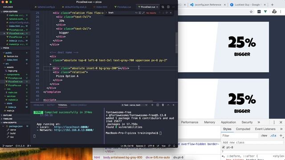
Task: Bookmark this page with the star icon
Action: click(251, 12)
